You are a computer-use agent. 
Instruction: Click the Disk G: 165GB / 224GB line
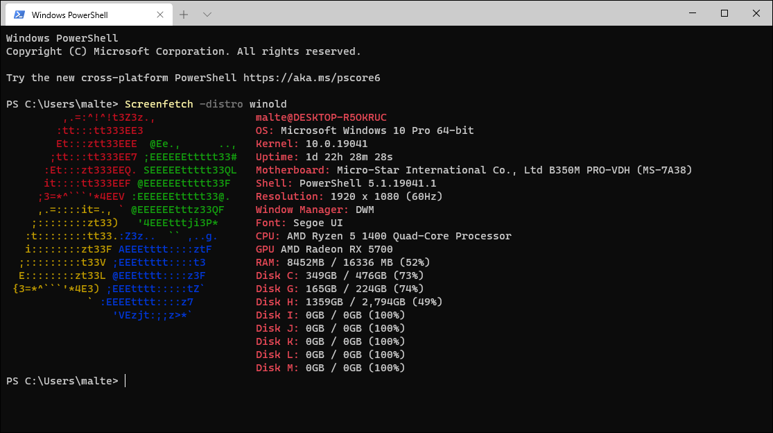click(340, 289)
